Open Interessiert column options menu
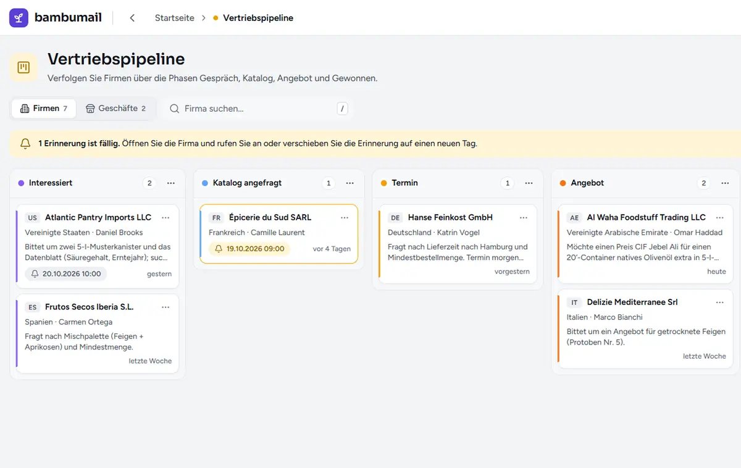Screen dimensions: 741x468 click(171, 183)
